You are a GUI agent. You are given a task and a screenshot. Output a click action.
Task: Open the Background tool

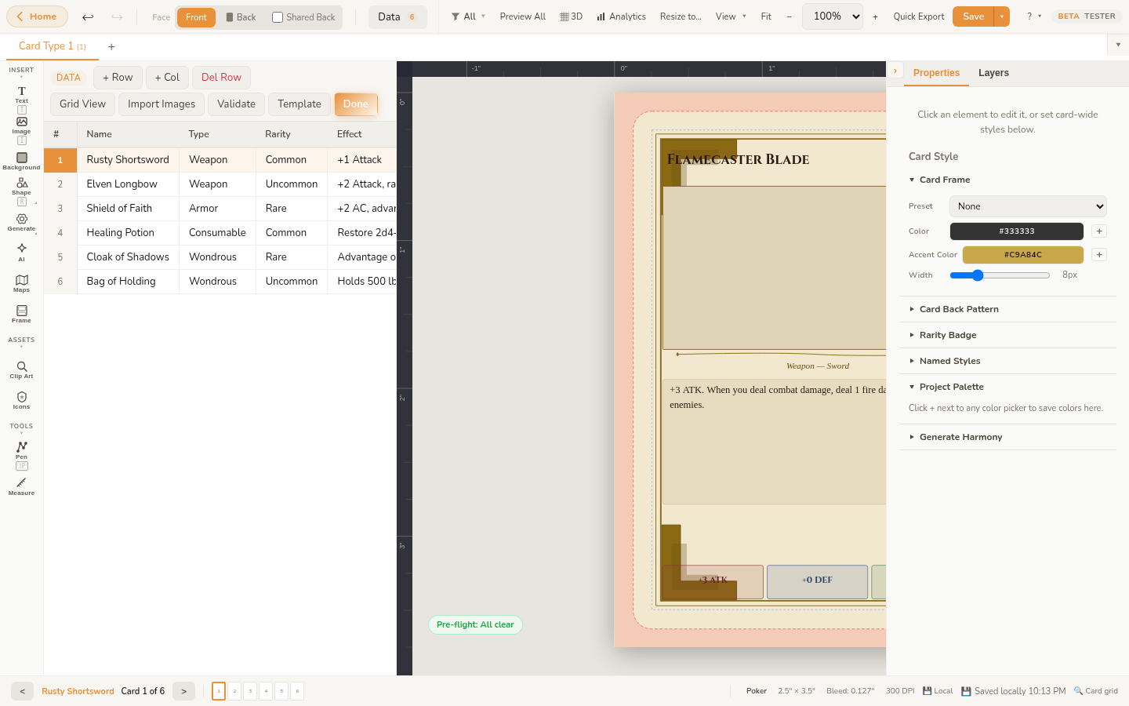click(21, 162)
